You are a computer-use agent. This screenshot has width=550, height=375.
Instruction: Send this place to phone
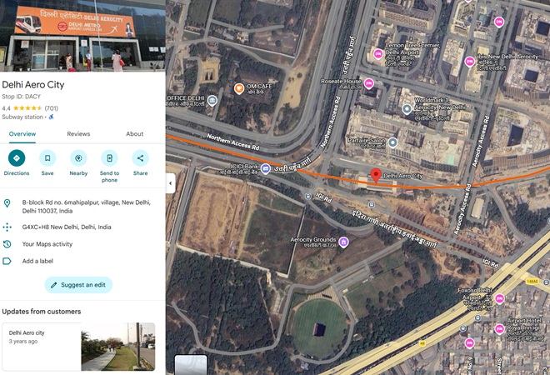(109, 158)
